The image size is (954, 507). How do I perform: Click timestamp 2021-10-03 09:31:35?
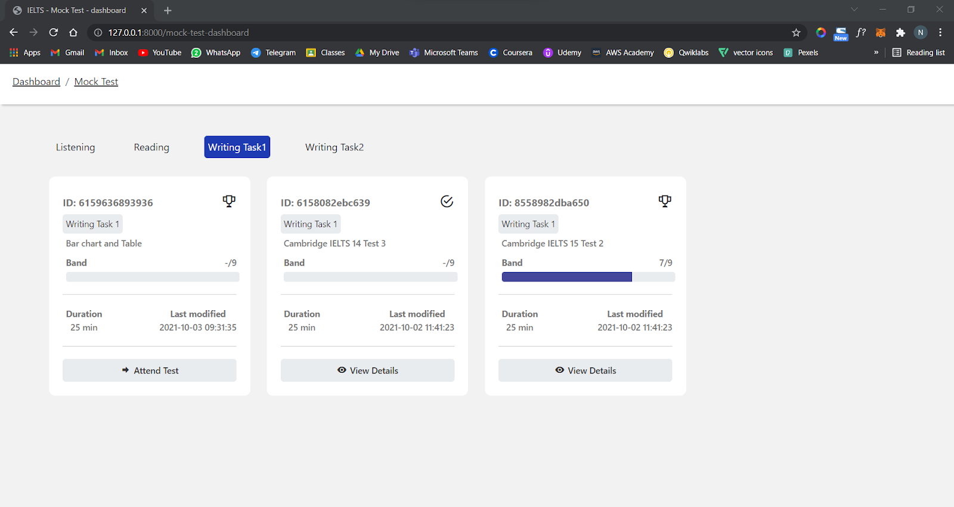198,327
